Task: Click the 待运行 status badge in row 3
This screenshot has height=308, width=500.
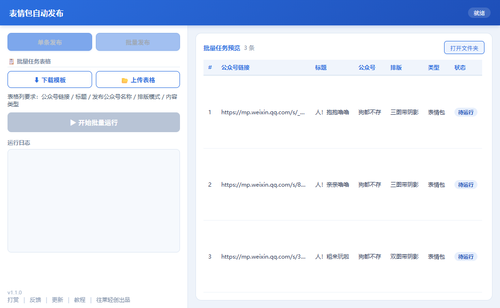Action: coord(466,257)
